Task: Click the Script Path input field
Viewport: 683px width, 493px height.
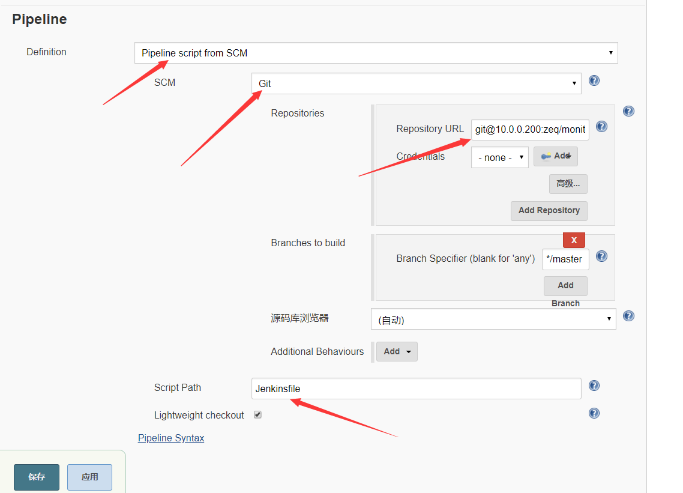Action: click(x=416, y=389)
